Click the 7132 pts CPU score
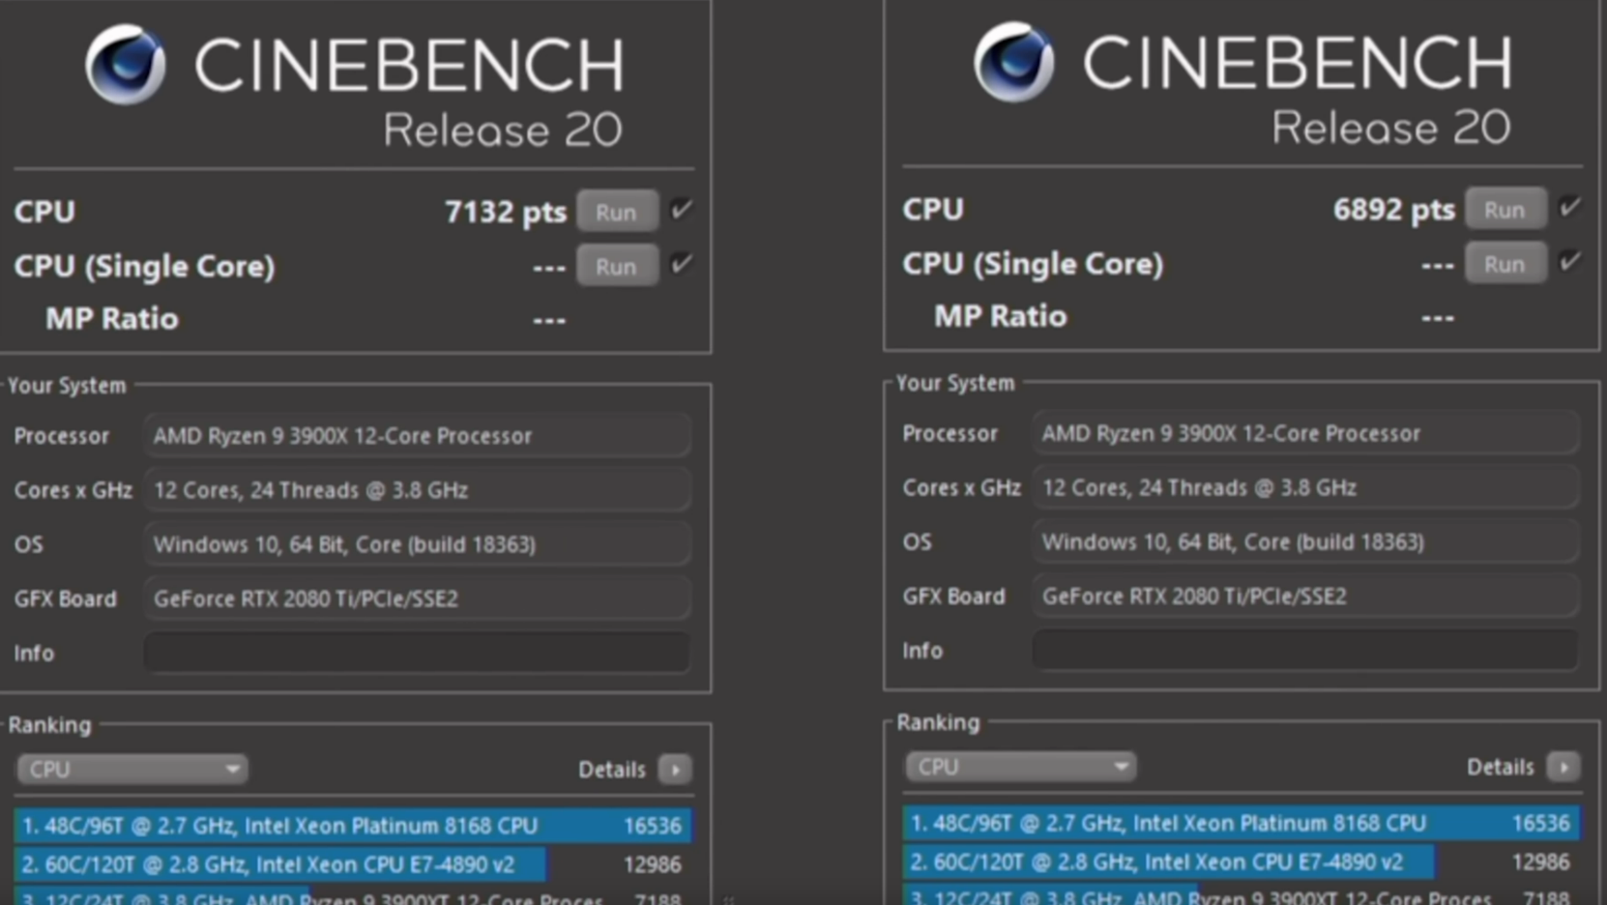This screenshot has height=905, width=1607. click(506, 212)
